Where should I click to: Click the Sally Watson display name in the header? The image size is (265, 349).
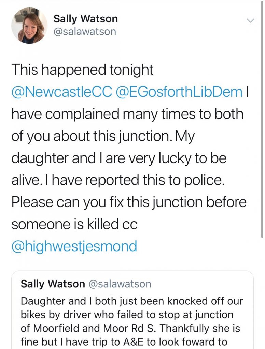pos(85,19)
